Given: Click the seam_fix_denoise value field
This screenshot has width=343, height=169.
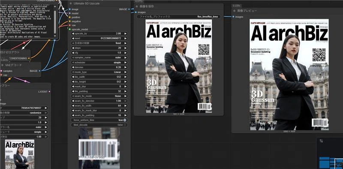Looking at the screenshot, I should [x=99, y=101].
